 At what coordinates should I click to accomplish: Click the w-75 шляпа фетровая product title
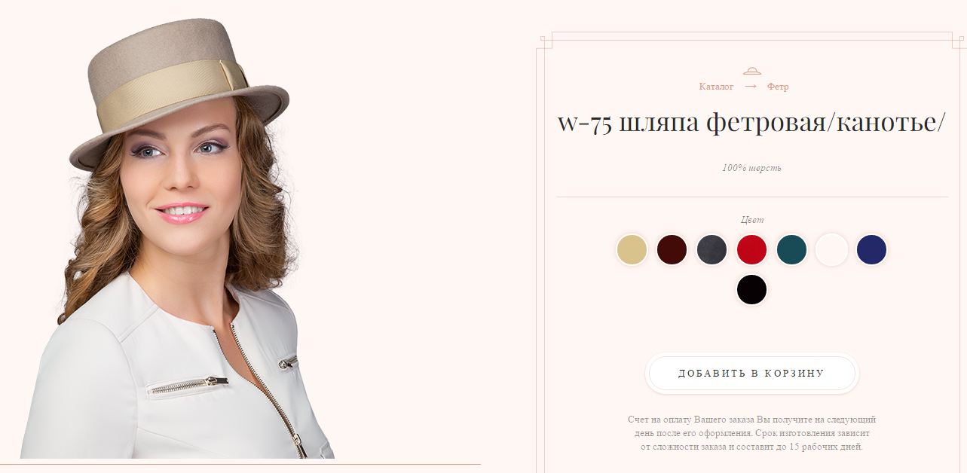pyautogui.click(x=751, y=123)
